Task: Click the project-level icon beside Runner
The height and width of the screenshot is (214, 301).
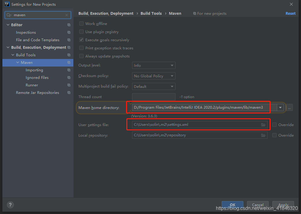Action: (69, 85)
